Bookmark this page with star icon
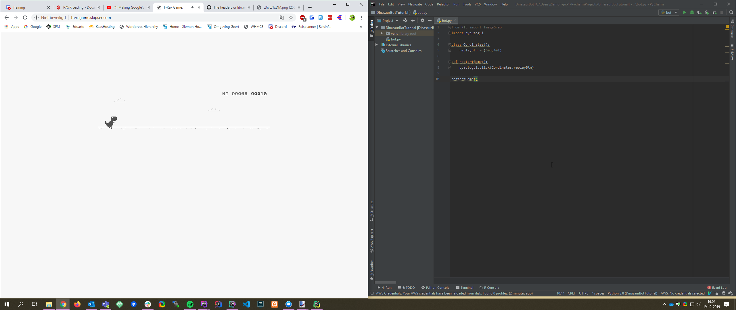The height and width of the screenshot is (310, 736). 291,18
